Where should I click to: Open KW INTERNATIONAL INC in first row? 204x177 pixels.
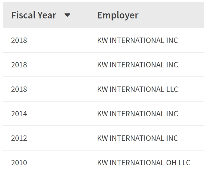tap(137, 40)
